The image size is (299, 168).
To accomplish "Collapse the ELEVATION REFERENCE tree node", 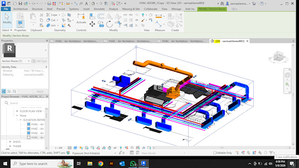I will pos(21,120).
